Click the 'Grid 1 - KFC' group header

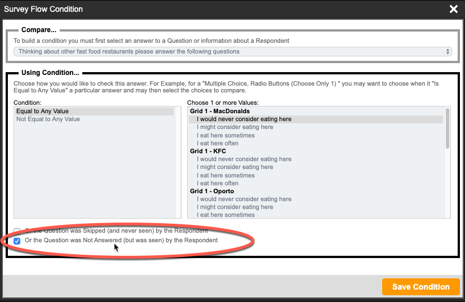tap(209, 152)
